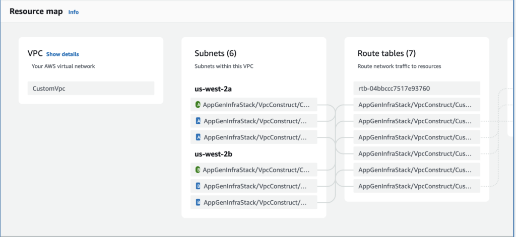Select the first AppGenInfraStack route table

(416, 105)
